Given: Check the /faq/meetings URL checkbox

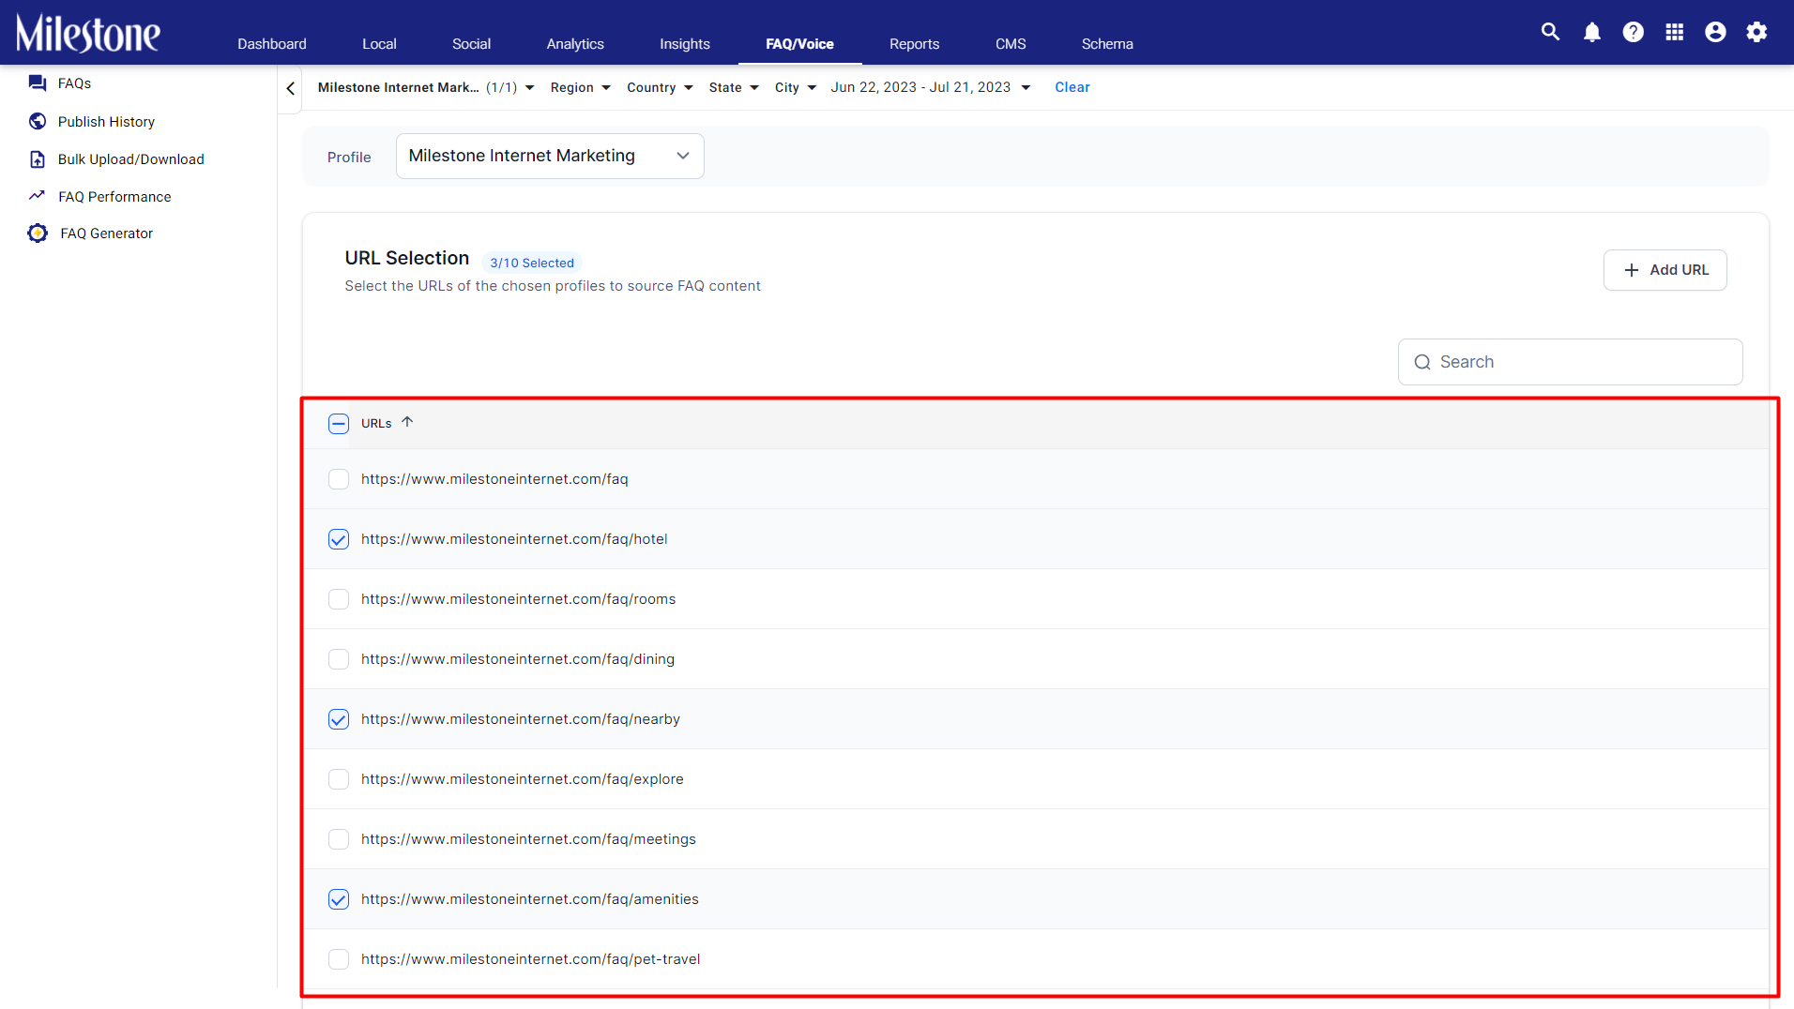Looking at the screenshot, I should pos(339,839).
